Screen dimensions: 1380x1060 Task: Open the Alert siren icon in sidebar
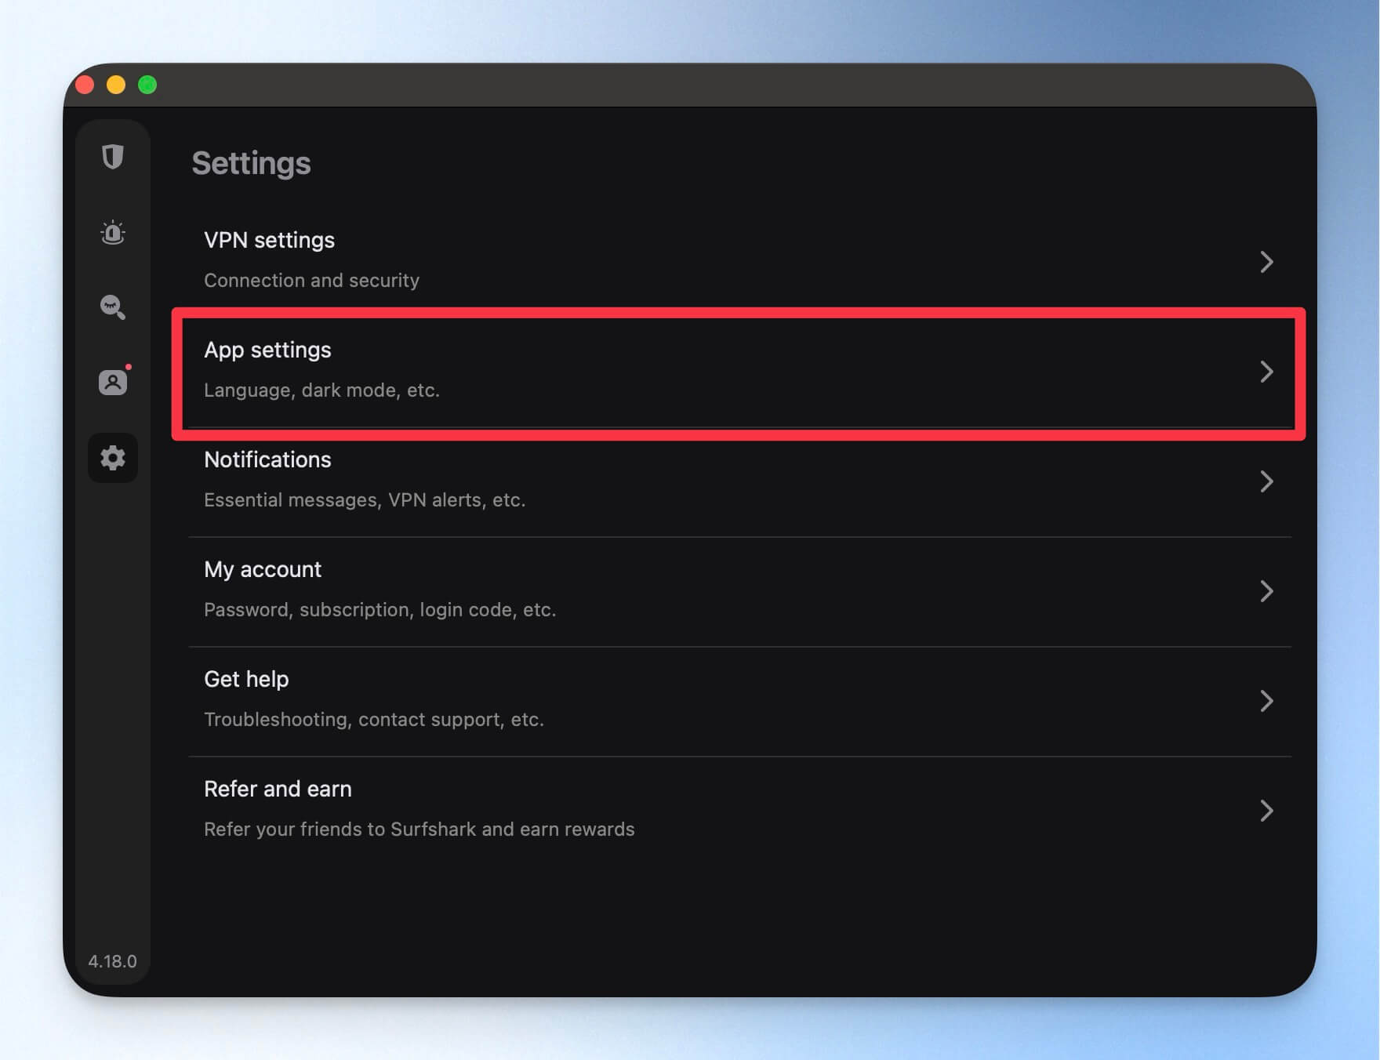click(113, 232)
